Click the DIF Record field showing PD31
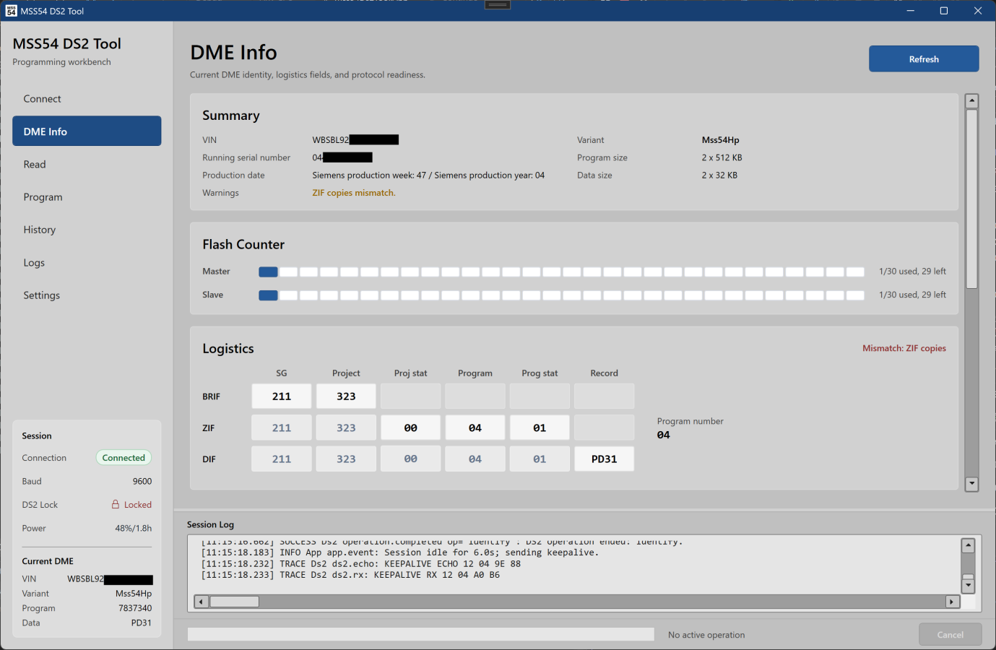996x650 pixels. click(605, 459)
